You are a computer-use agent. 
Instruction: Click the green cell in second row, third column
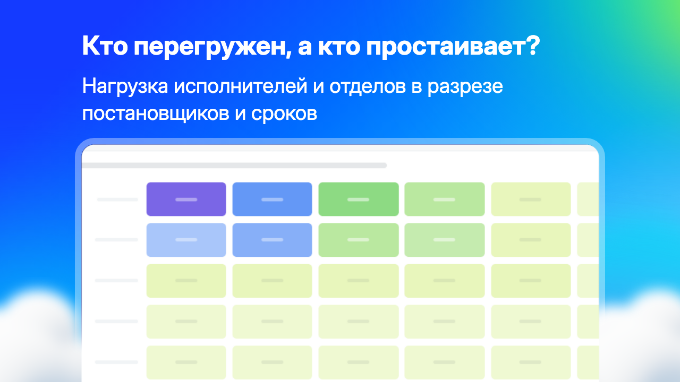pos(359,240)
